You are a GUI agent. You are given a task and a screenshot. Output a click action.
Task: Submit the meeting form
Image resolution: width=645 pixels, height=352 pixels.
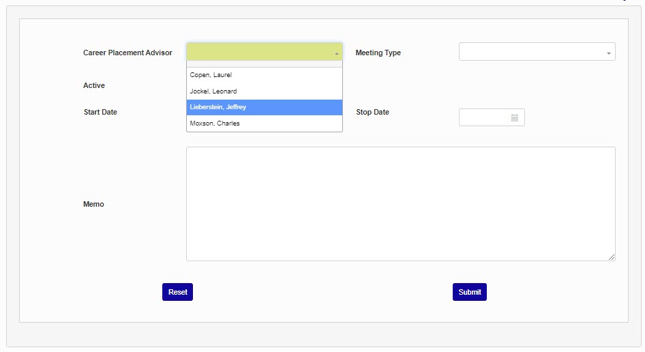tap(469, 292)
